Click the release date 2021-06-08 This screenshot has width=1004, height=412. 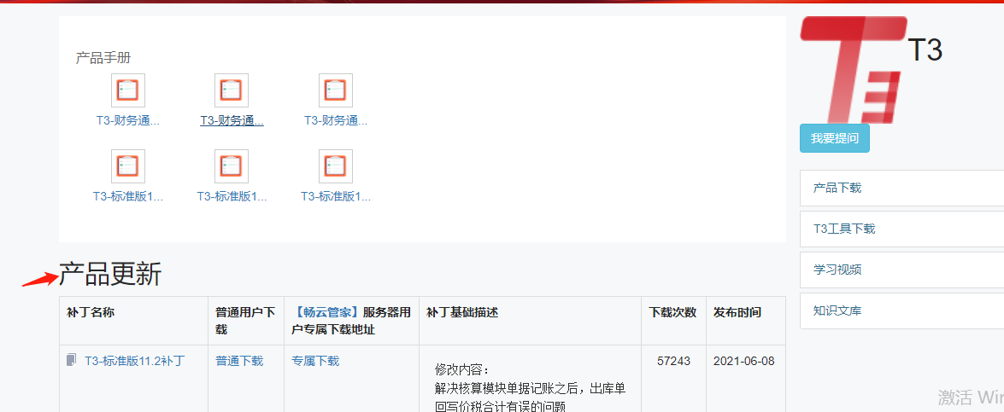(744, 361)
